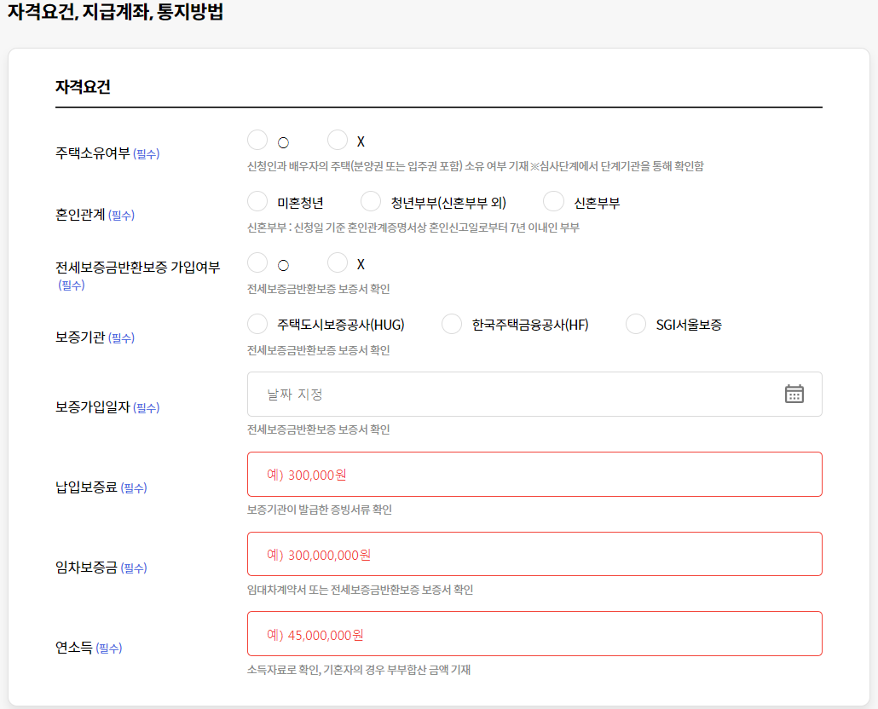
Task: Click hint text 보증기관이 발급한 증빙서류 확인
Action: tap(320, 510)
